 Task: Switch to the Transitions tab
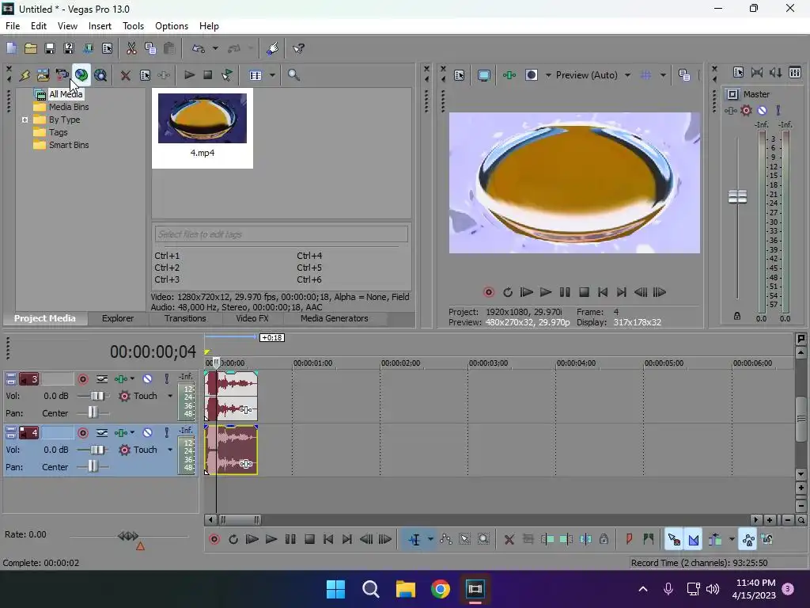(x=185, y=318)
